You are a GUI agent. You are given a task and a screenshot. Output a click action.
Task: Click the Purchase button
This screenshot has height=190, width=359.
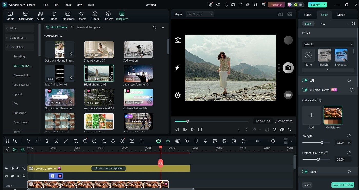tap(276, 5)
